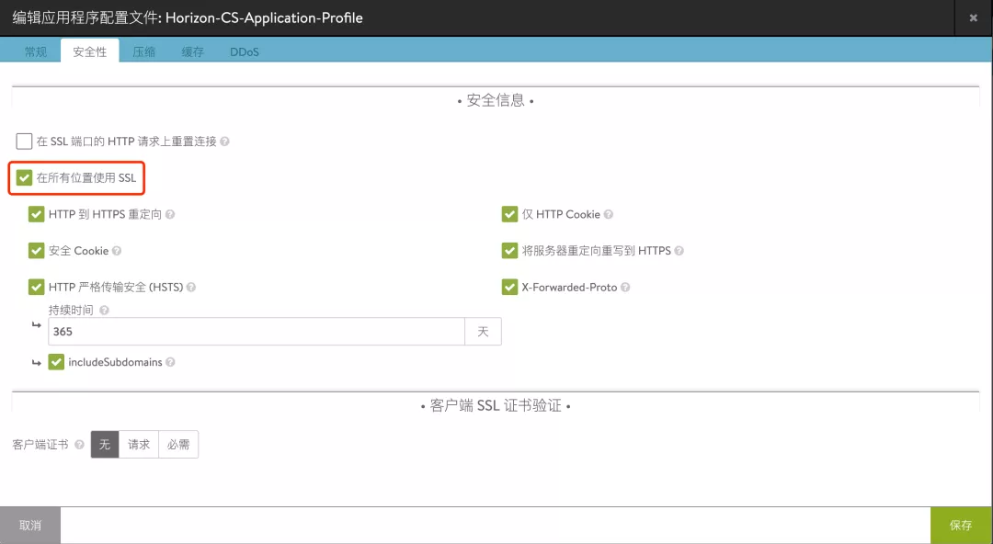Select the 安全性 tab
Viewport: 993px width, 544px height.
tap(90, 51)
